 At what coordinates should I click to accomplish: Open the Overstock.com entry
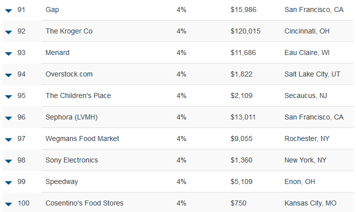(x=69, y=74)
